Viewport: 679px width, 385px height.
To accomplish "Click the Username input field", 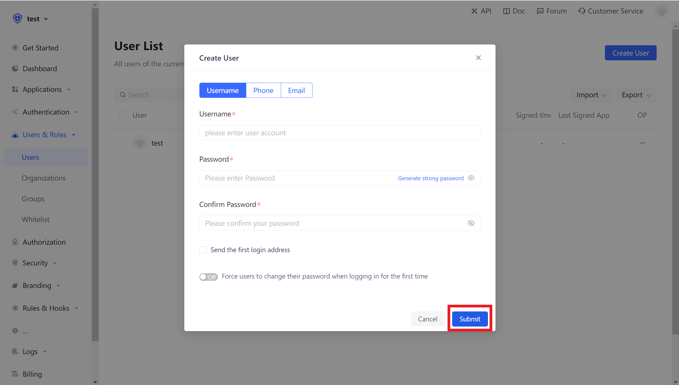I will [x=339, y=133].
